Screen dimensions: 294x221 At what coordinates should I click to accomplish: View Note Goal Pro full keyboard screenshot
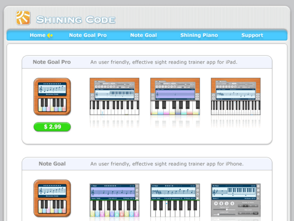pyautogui.click(x=236, y=96)
